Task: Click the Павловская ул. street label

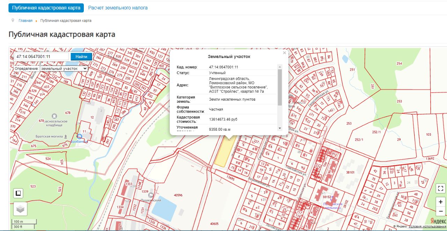Action: pyautogui.click(x=296, y=171)
